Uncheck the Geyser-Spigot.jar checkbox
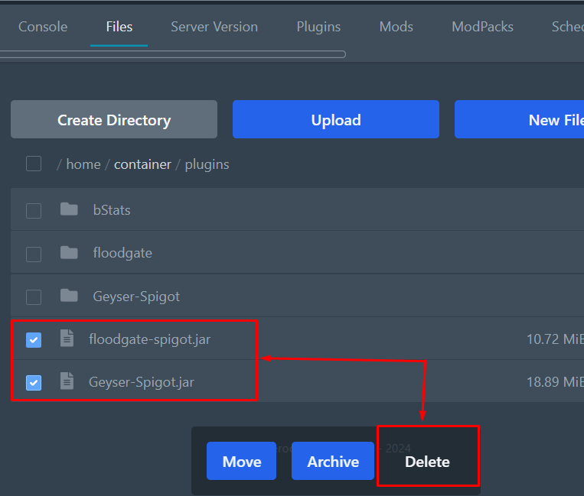Image resolution: width=584 pixels, height=496 pixels. [x=34, y=383]
